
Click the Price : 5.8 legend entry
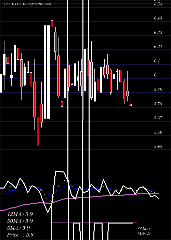(x=20, y=235)
